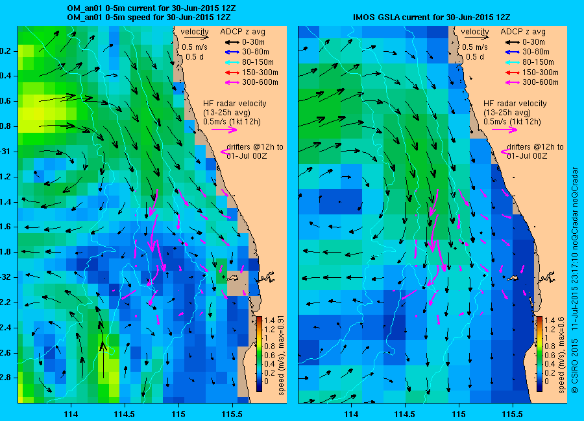Click latitude label 2.6 on left axis
584x421 pixels.
5,353
